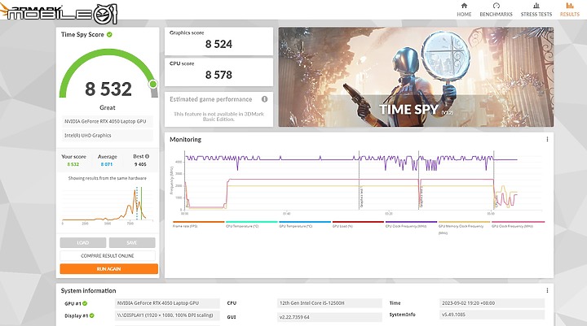The image size is (587, 326).
Task: Open the Monitoring panel three-dot menu
Action: 547,139
